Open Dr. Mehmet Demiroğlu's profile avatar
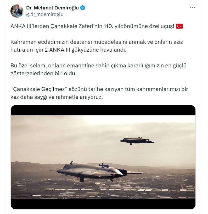 (x=17, y=11)
